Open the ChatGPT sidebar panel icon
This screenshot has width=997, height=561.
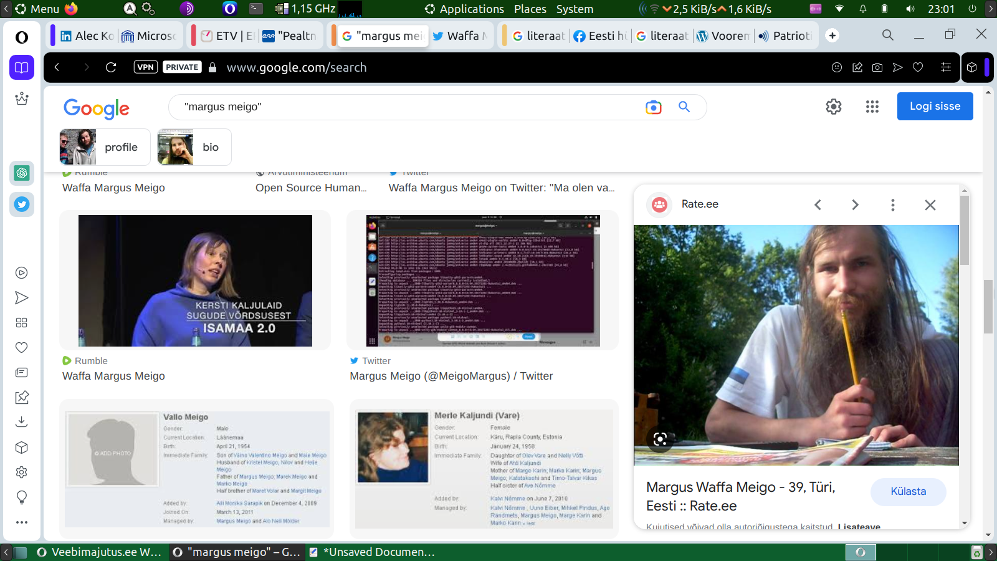[x=22, y=173]
